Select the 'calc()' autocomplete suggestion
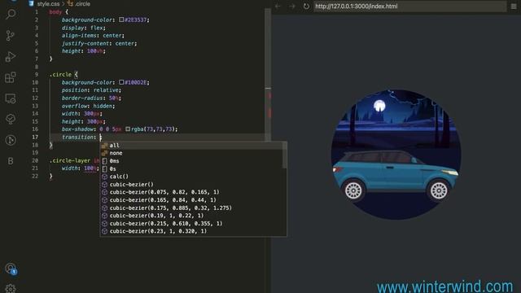 pos(192,177)
